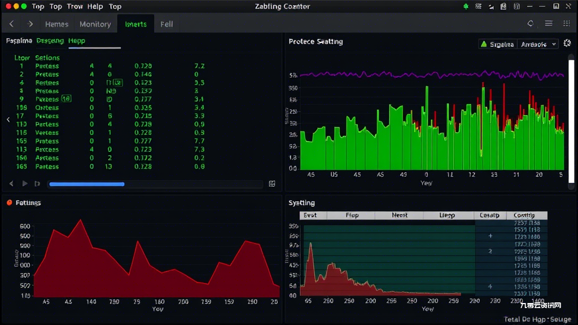
Task: Sort by the Neent column header
Action: coord(399,215)
